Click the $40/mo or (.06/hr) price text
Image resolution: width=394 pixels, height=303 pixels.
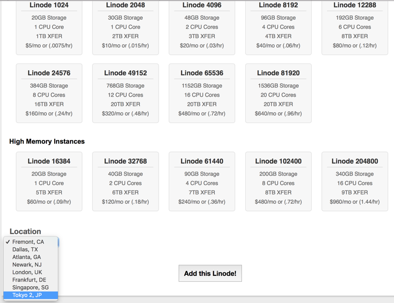[x=278, y=45]
